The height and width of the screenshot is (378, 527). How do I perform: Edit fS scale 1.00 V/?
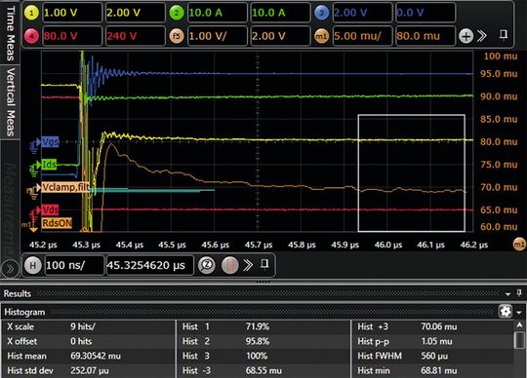coord(217,36)
